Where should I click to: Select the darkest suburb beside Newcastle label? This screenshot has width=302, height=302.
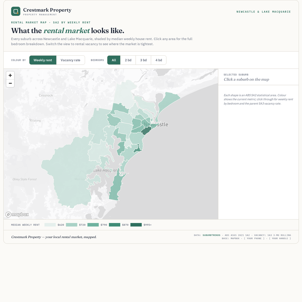pyautogui.click(x=146, y=131)
